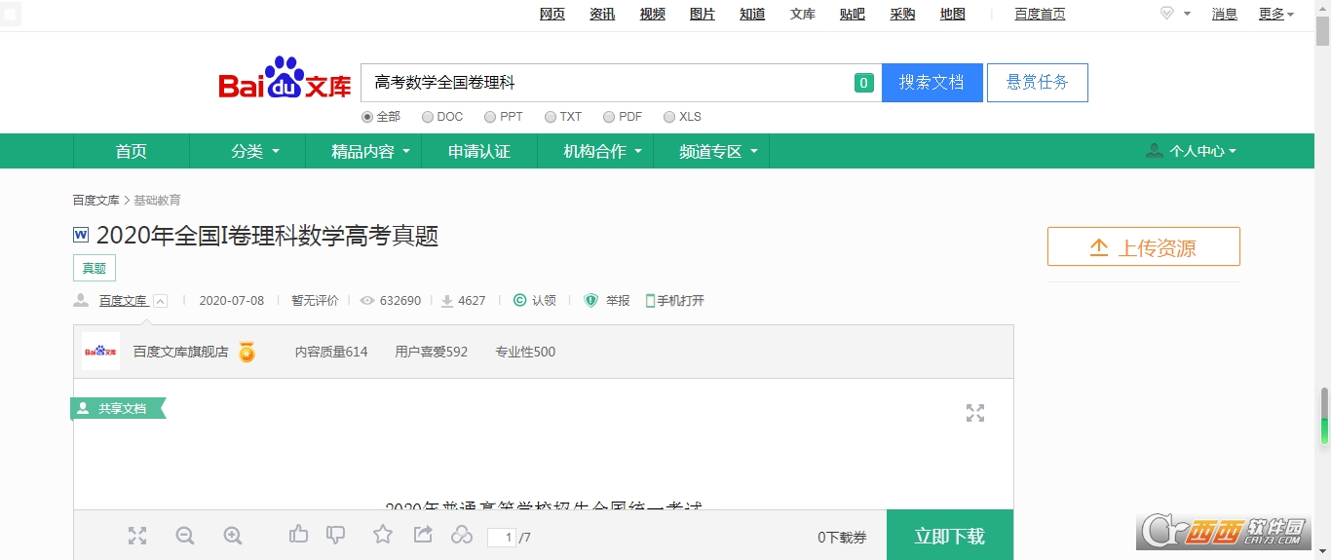This screenshot has width=1331, height=560.
Task: Expand document viewer with top-right fullscreen icon
Action: pyautogui.click(x=975, y=413)
